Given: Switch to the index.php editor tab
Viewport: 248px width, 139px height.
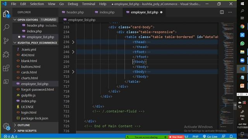Looking at the screenshot, I should click(107, 12).
